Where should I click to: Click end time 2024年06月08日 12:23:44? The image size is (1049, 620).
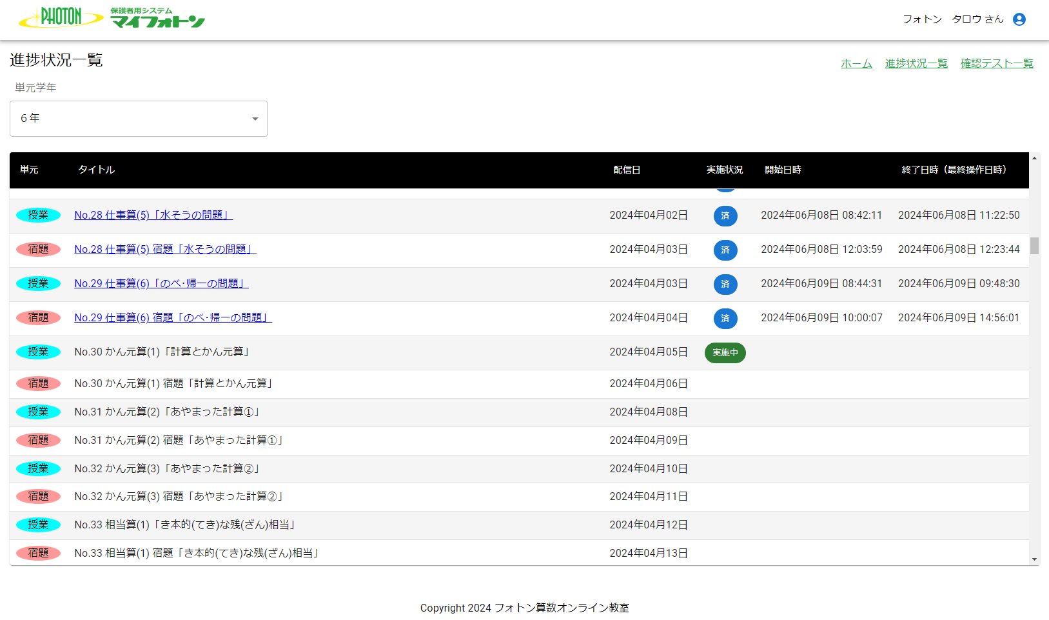tap(959, 249)
